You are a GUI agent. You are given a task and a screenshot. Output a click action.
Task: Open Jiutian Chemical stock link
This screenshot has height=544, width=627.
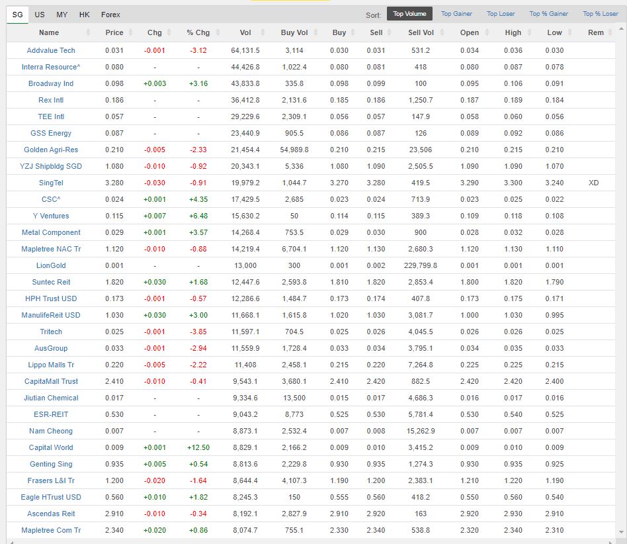click(51, 398)
